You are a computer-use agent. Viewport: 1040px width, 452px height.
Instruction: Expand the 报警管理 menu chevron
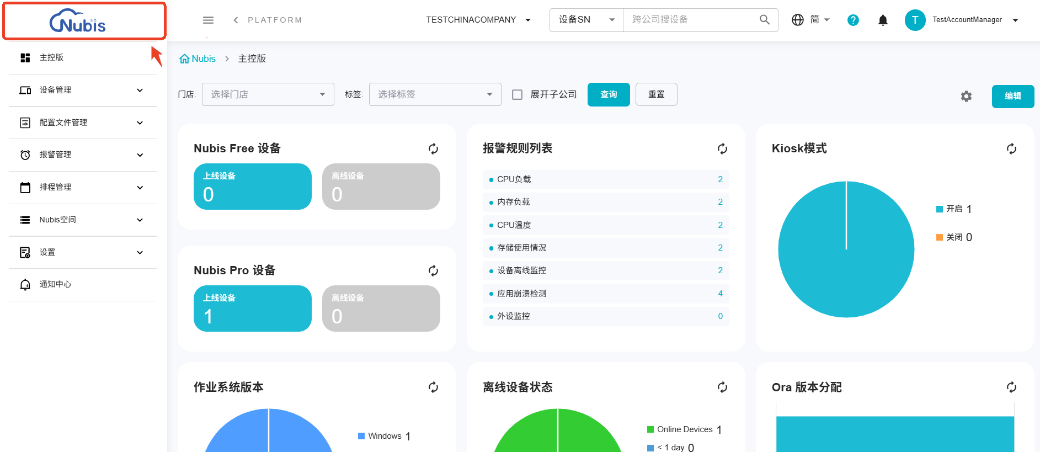140,155
